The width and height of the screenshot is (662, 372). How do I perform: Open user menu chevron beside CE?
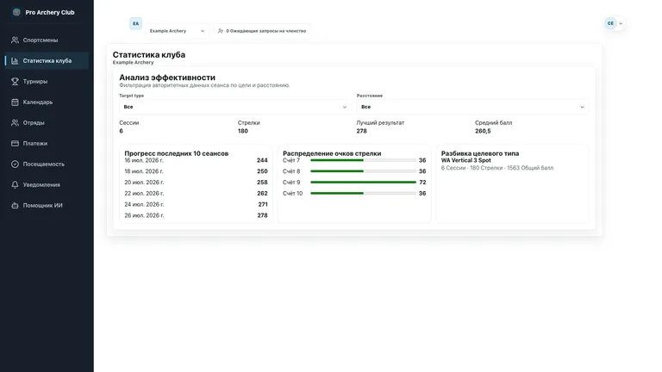621,23
